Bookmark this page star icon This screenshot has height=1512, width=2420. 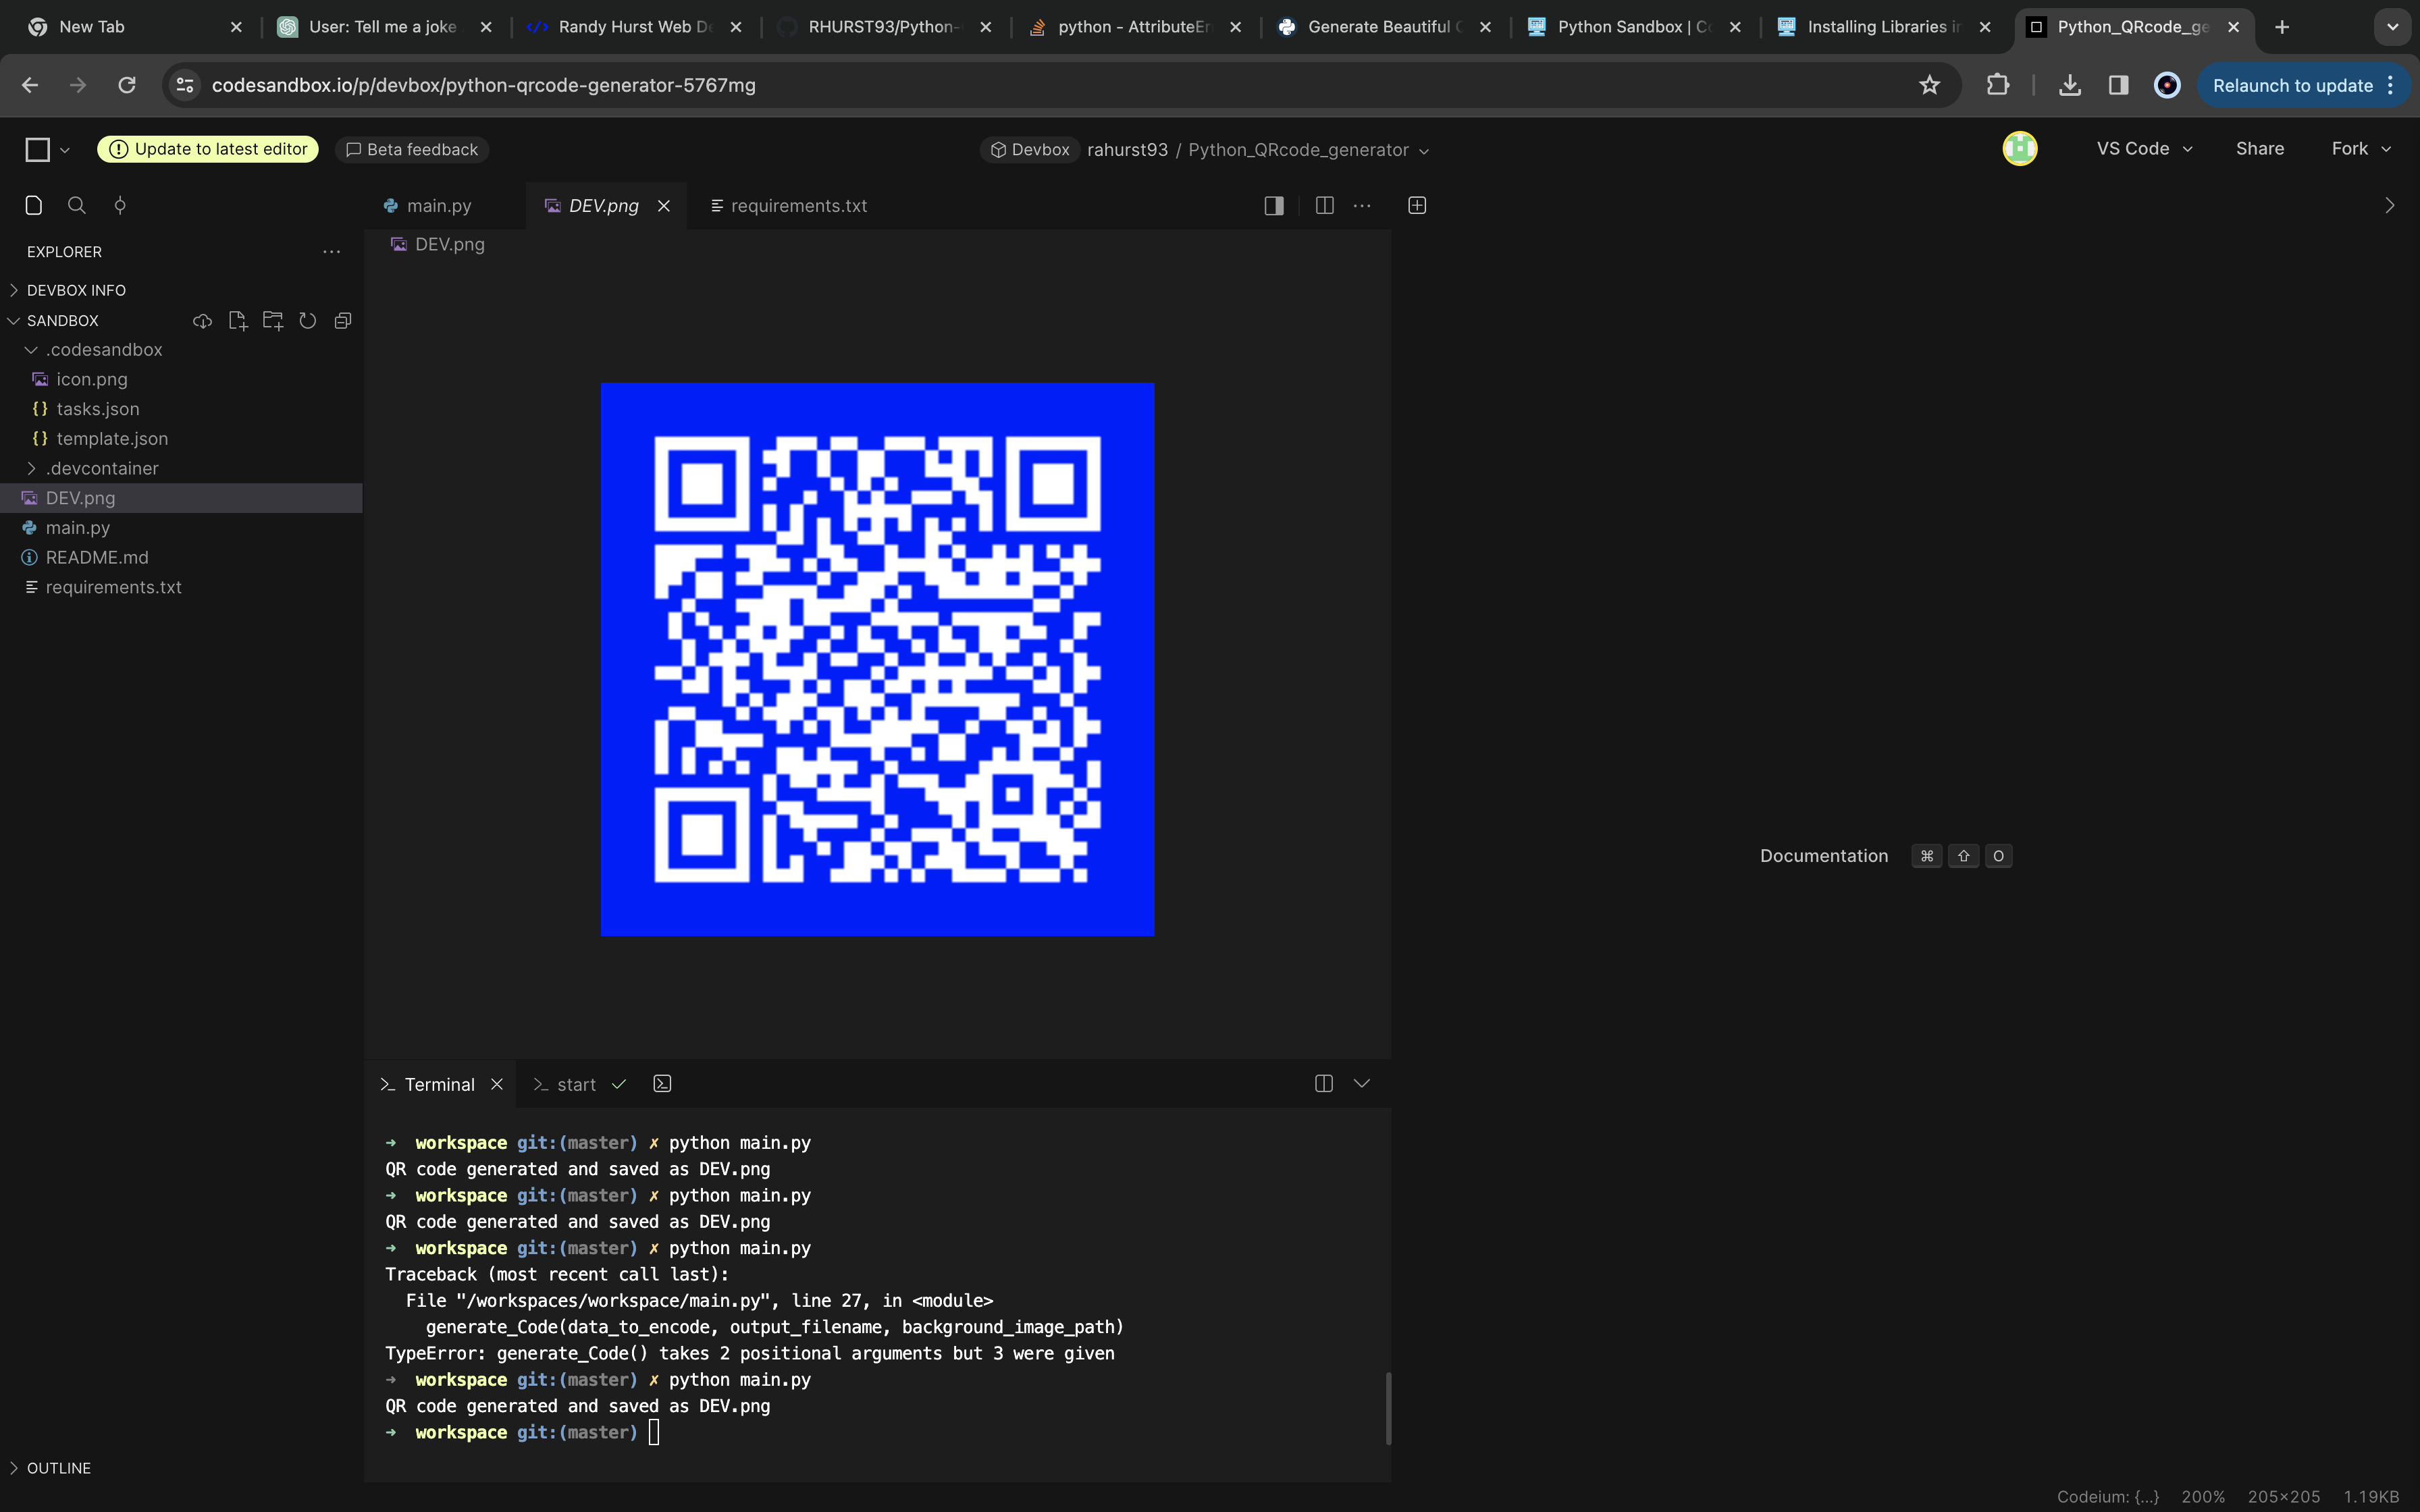coord(1929,85)
